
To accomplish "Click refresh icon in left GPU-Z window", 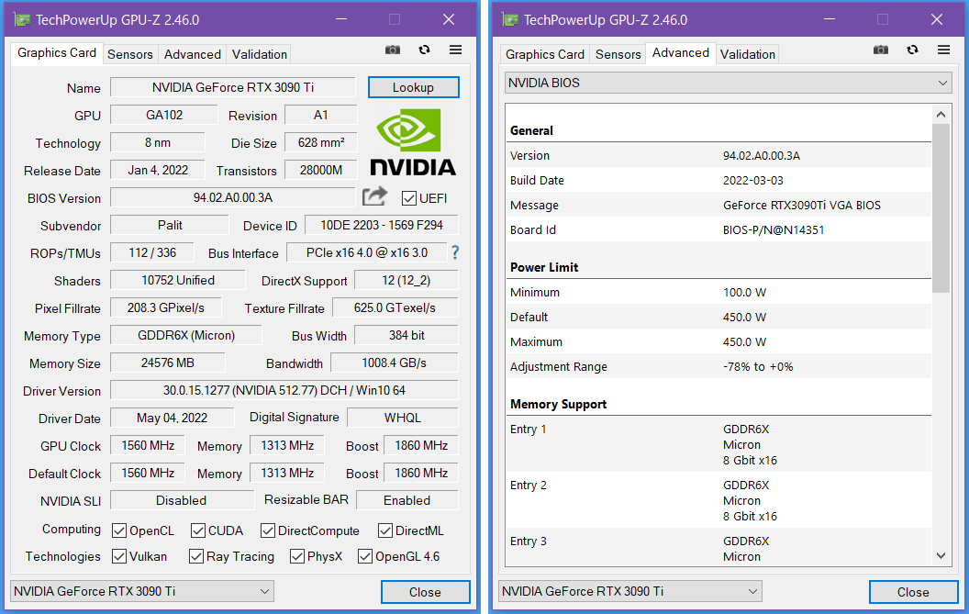I will 424,50.
